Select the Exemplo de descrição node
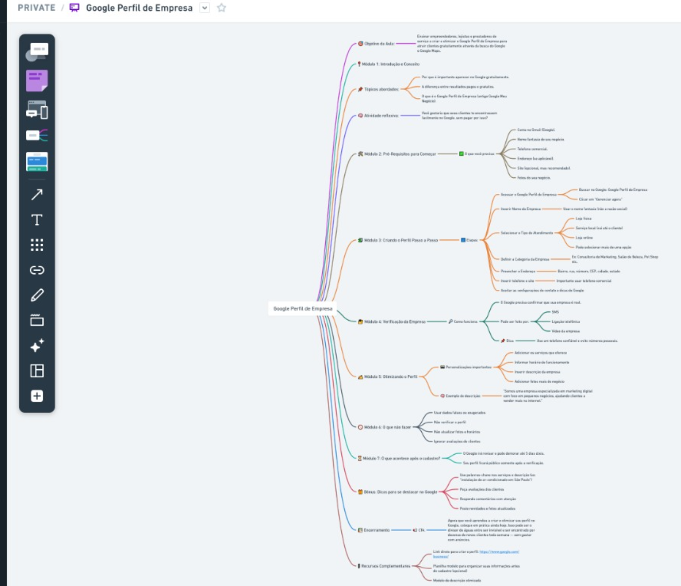Image resolution: width=681 pixels, height=586 pixels. click(x=460, y=397)
